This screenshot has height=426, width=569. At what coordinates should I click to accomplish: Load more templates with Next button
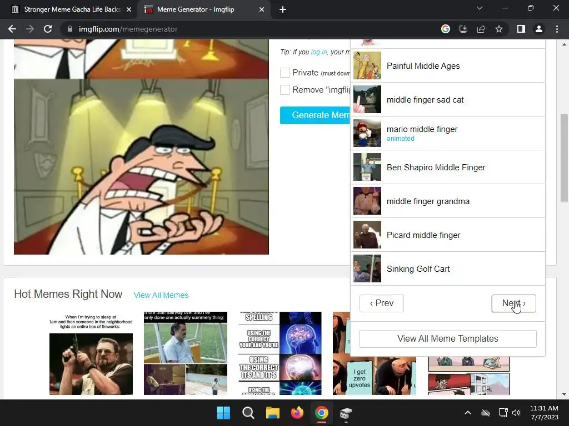(x=513, y=303)
